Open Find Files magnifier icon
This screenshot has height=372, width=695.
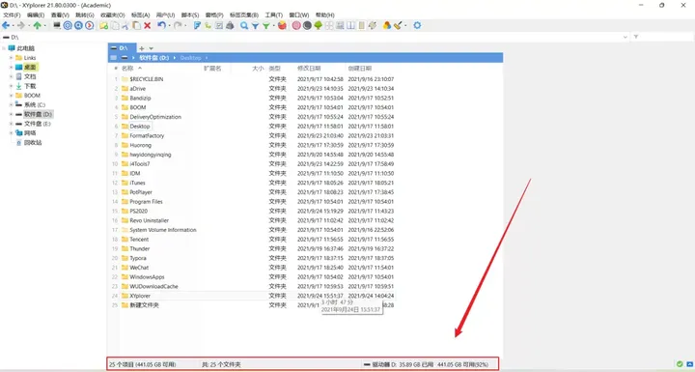(x=244, y=26)
